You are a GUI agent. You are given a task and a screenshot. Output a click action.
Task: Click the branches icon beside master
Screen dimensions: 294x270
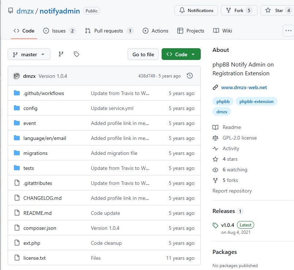click(x=61, y=54)
